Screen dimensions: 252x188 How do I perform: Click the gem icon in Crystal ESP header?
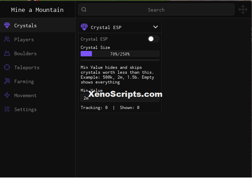click(x=84, y=27)
